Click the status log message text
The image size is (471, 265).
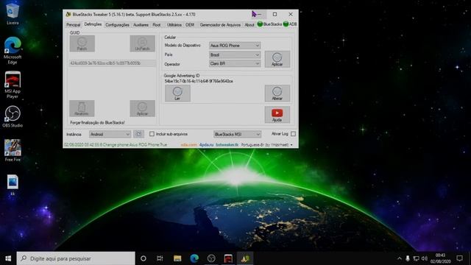point(116,145)
